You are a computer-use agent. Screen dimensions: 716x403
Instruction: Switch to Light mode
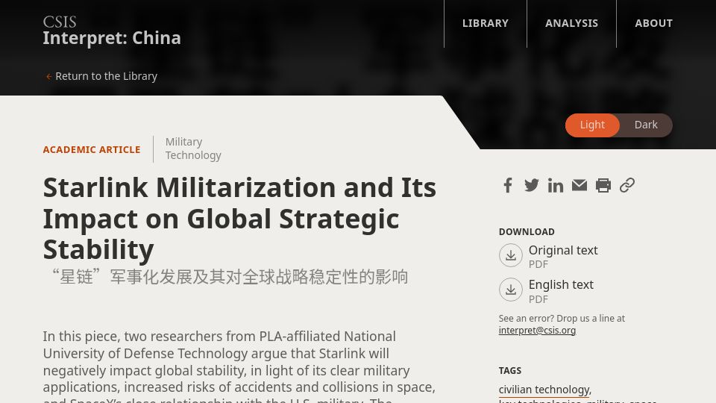pyautogui.click(x=592, y=125)
